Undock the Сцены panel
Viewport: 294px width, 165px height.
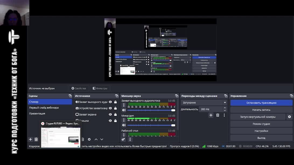[70, 96]
